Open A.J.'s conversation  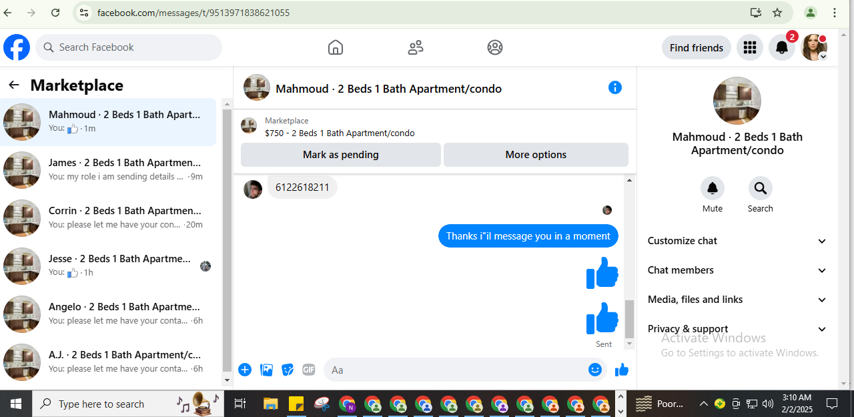(108, 362)
